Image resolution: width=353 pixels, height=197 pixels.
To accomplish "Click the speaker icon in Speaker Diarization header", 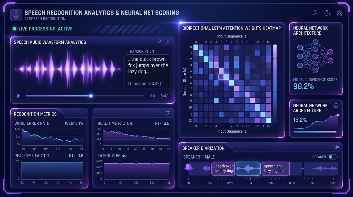I will point(336,147).
